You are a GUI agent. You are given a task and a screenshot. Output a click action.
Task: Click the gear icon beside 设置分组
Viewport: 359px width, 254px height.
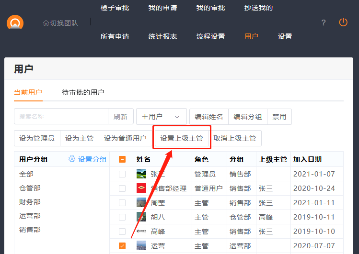[x=72, y=159]
